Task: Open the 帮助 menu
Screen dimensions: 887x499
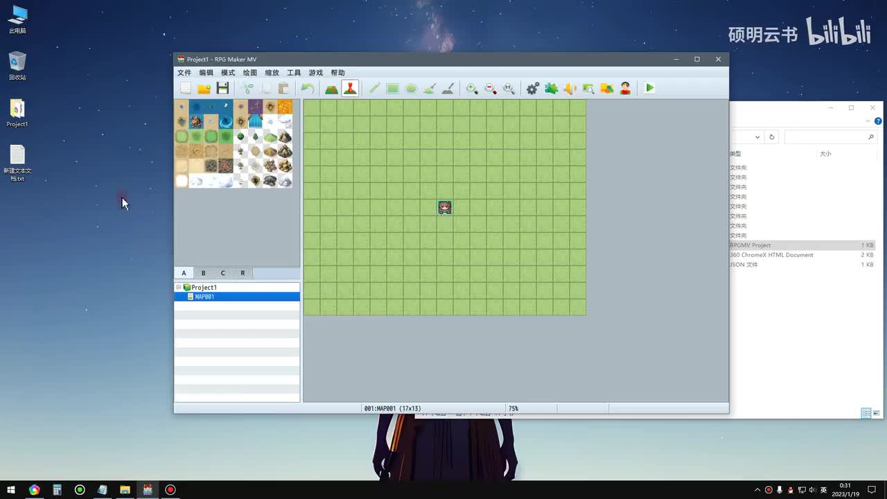Action: 337,73
